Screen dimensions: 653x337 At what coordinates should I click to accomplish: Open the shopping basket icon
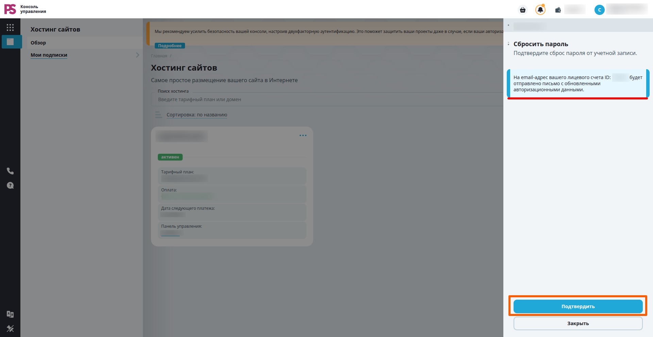click(x=523, y=10)
